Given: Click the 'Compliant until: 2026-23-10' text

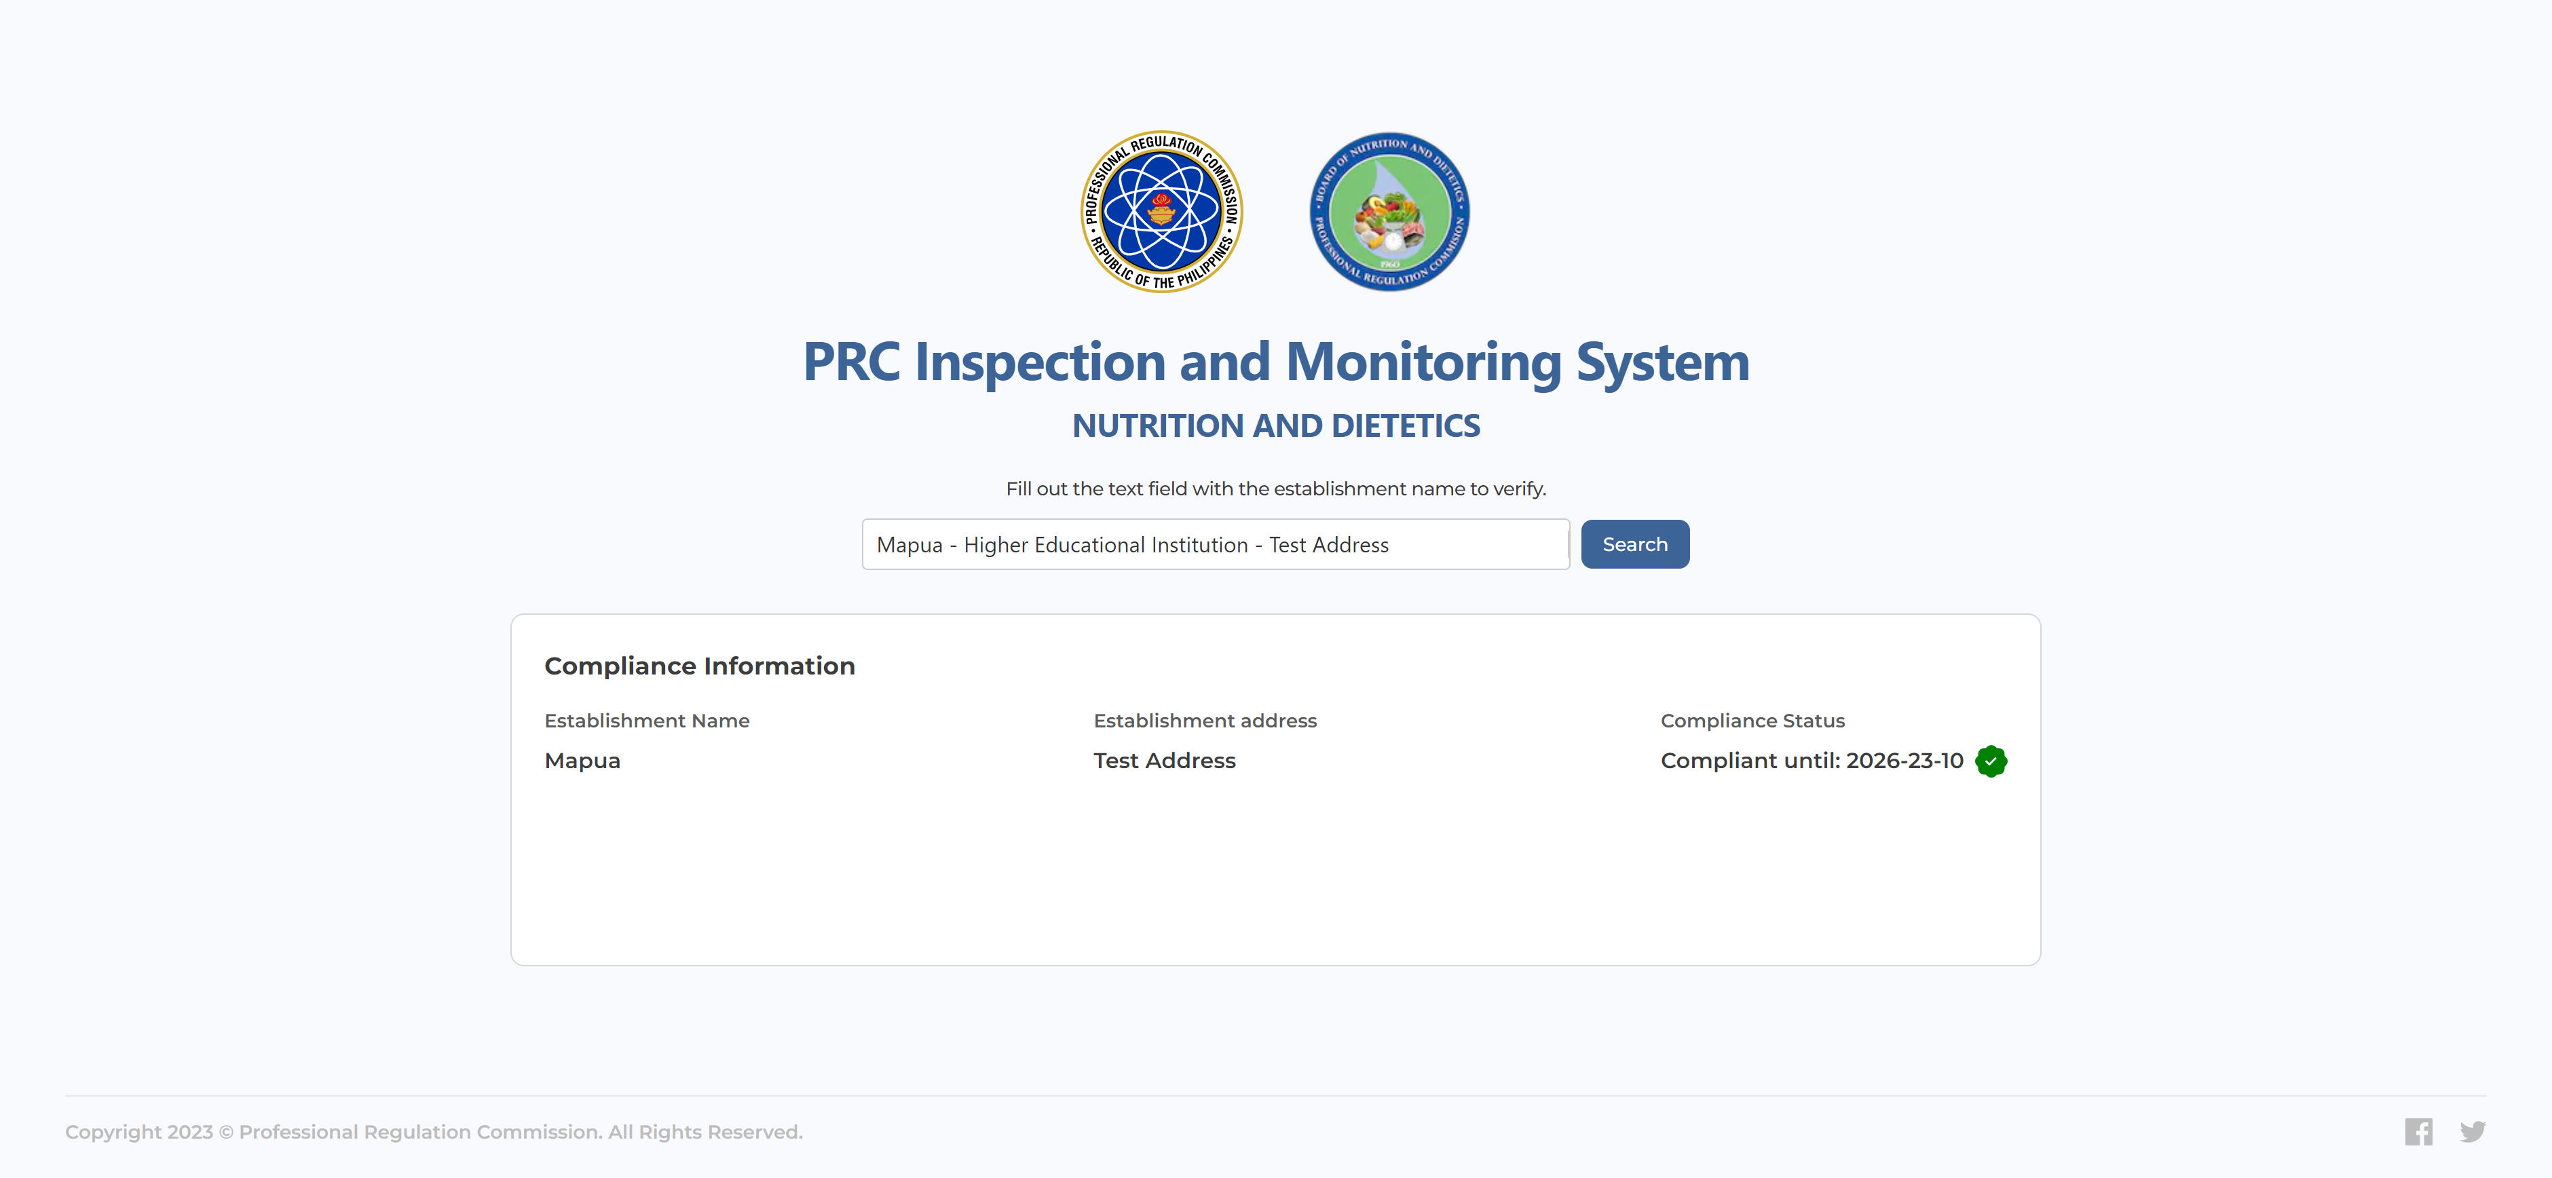Looking at the screenshot, I should pos(1811,761).
